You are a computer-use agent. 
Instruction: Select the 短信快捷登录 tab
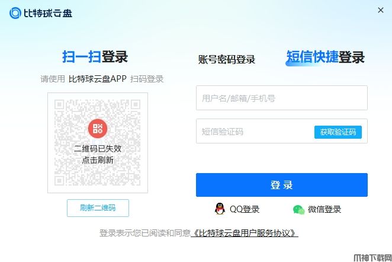coord(325,57)
